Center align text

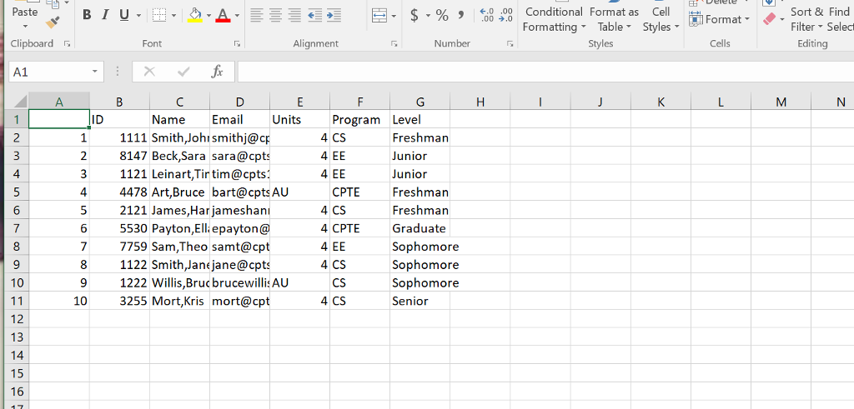pyautogui.click(x=276, y=15)
